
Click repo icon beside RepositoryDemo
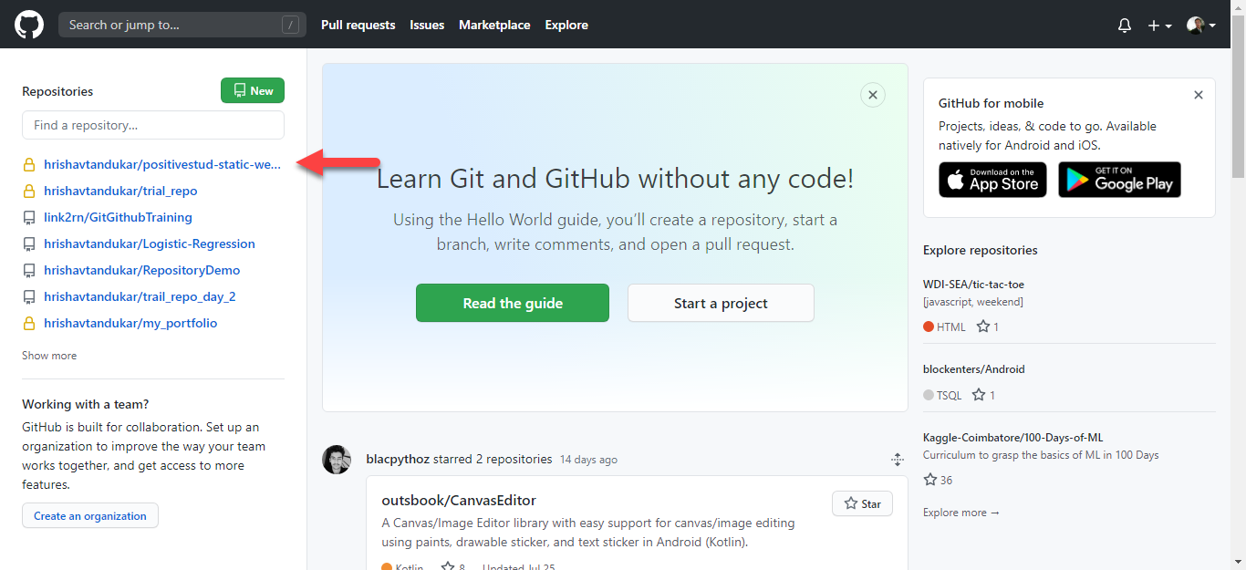pos(28,271)
